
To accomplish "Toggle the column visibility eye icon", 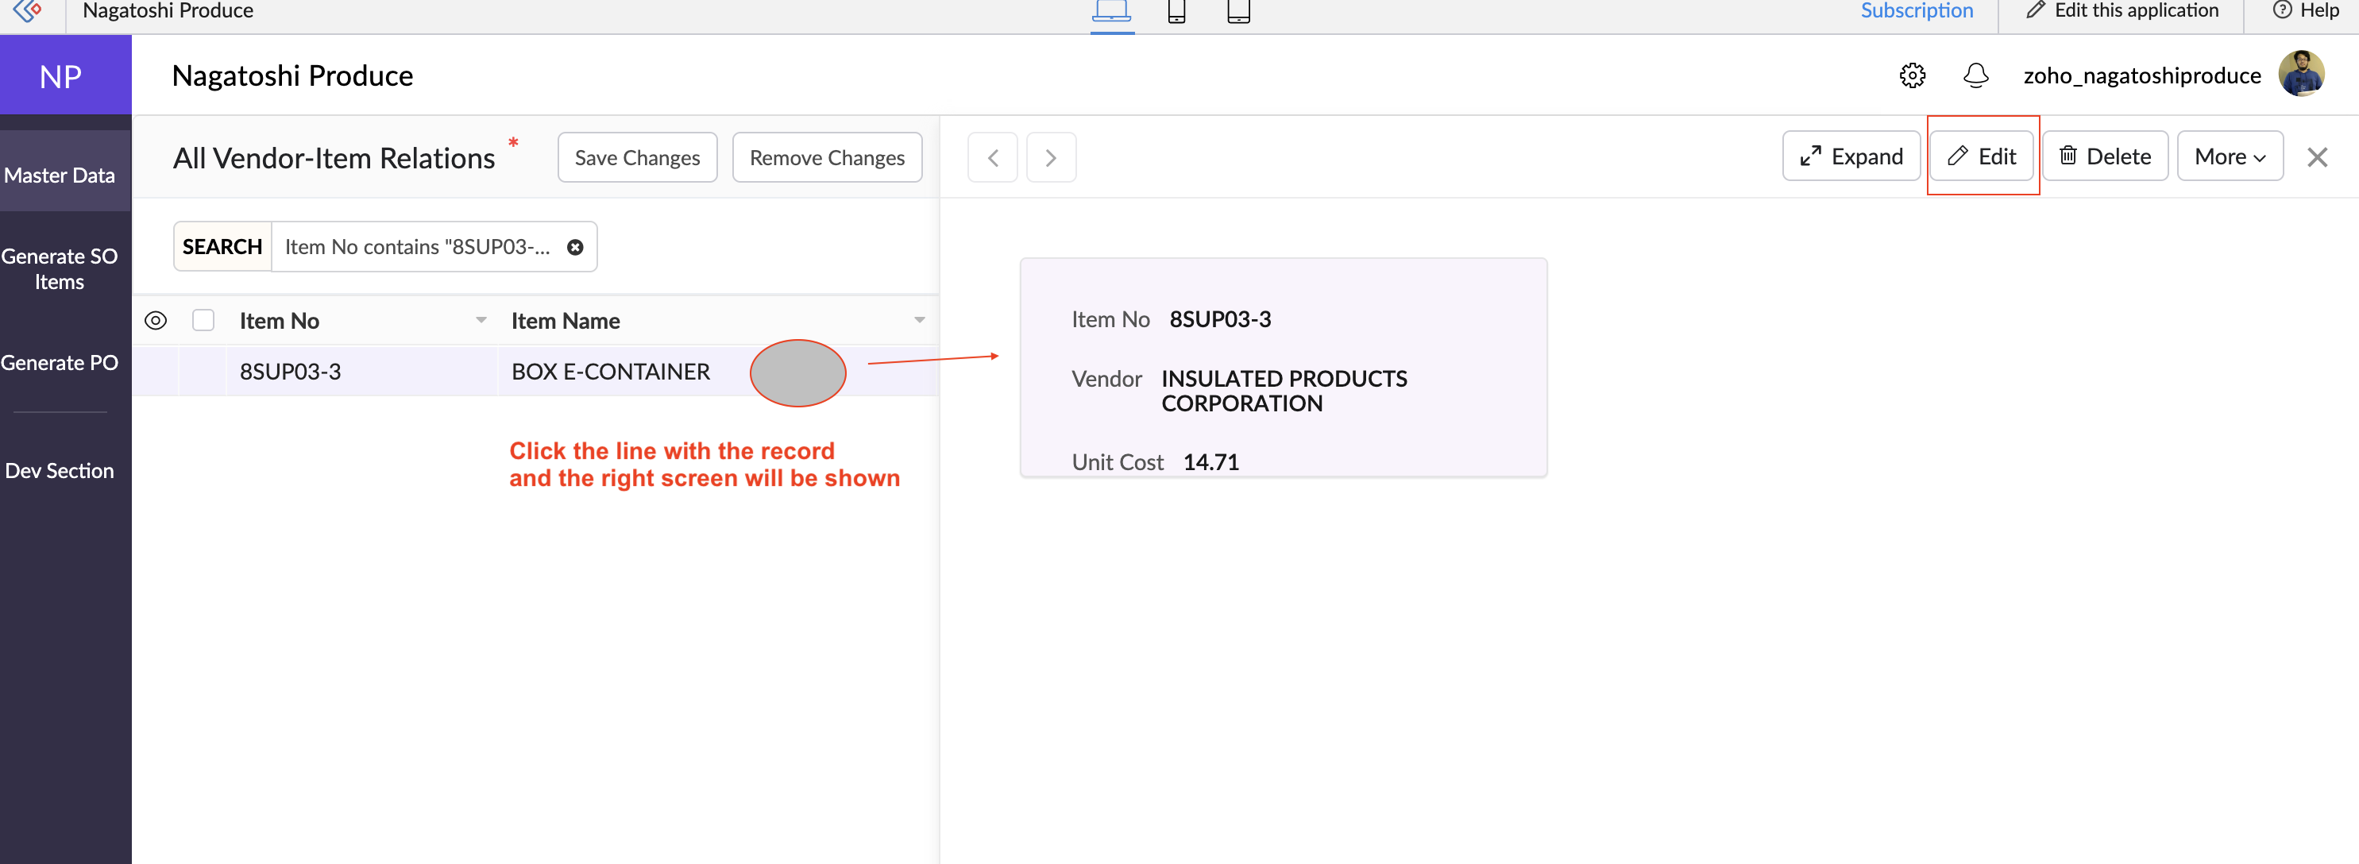I will pyautogui.click(x=156, y=320).
